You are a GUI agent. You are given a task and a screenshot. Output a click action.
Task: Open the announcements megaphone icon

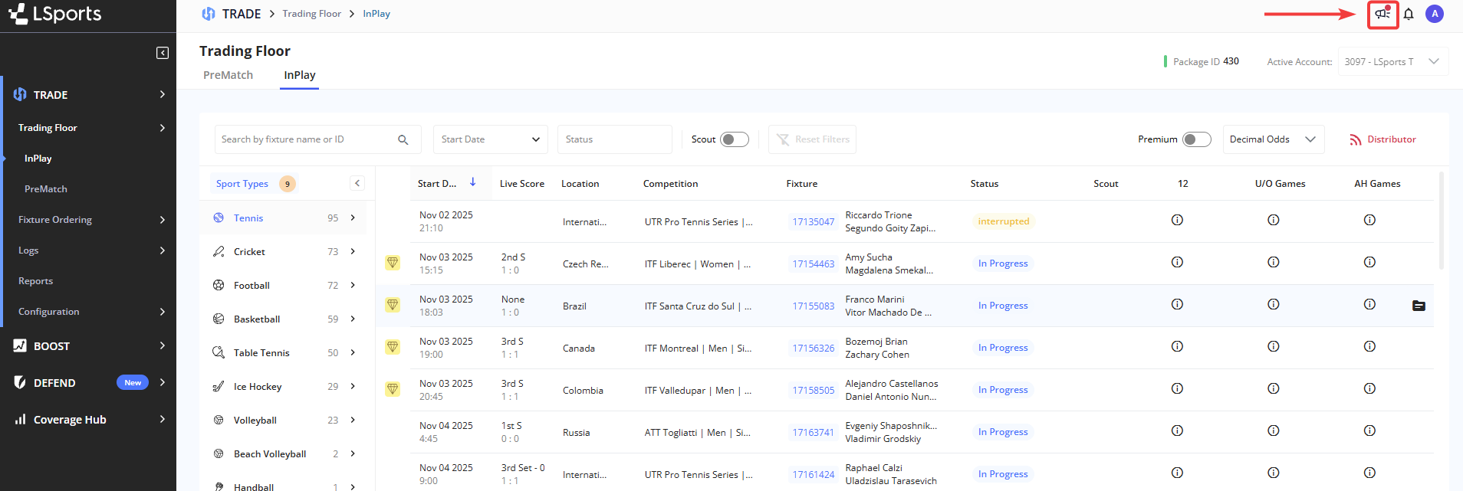1382,14
